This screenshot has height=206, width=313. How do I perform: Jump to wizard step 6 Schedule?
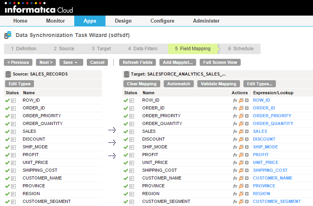point(241,49)
